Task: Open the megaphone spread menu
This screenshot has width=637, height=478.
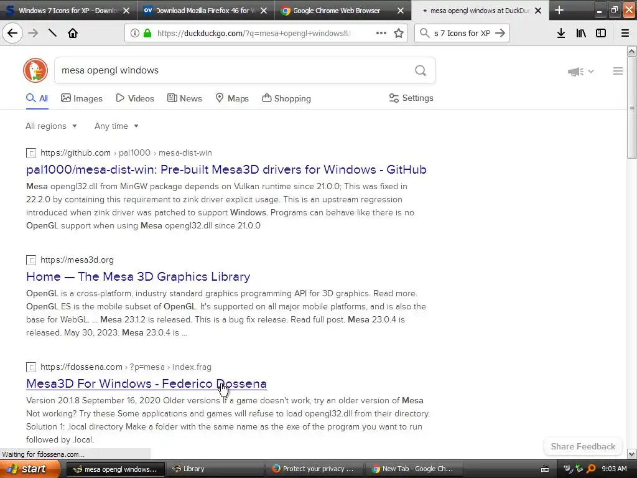Action: 580,72
